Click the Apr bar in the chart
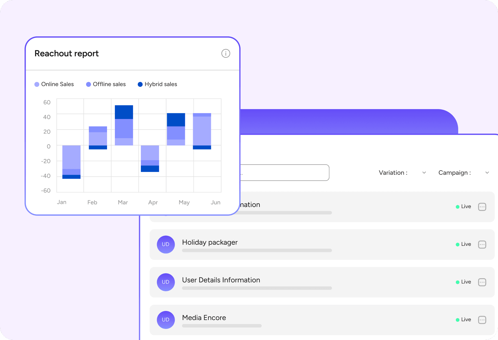This screenshot has height=340, width=498. (x=150, y=158)
